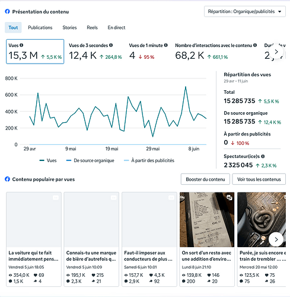
Task: Click Voir tous les contenus button
Action: (259, 179)
